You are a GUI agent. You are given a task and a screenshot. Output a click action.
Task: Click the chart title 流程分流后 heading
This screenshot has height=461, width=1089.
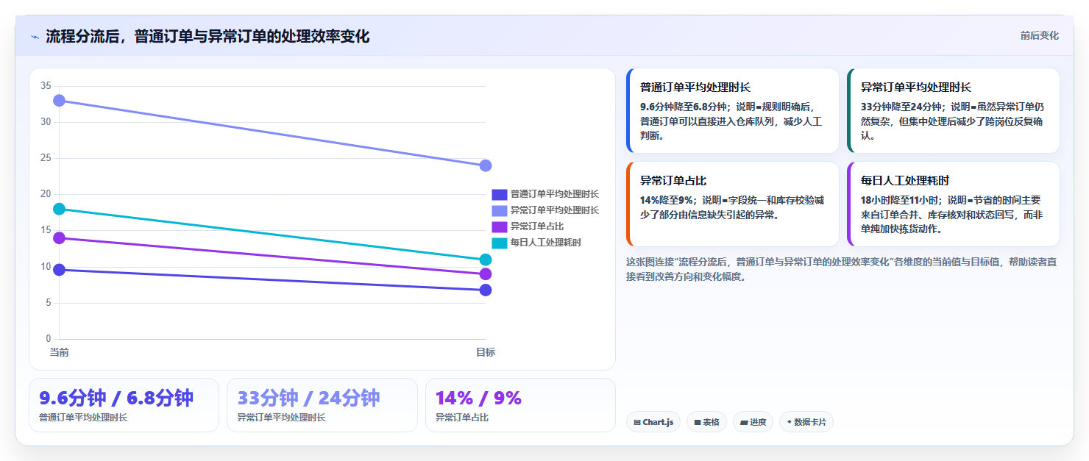point(207,37)
